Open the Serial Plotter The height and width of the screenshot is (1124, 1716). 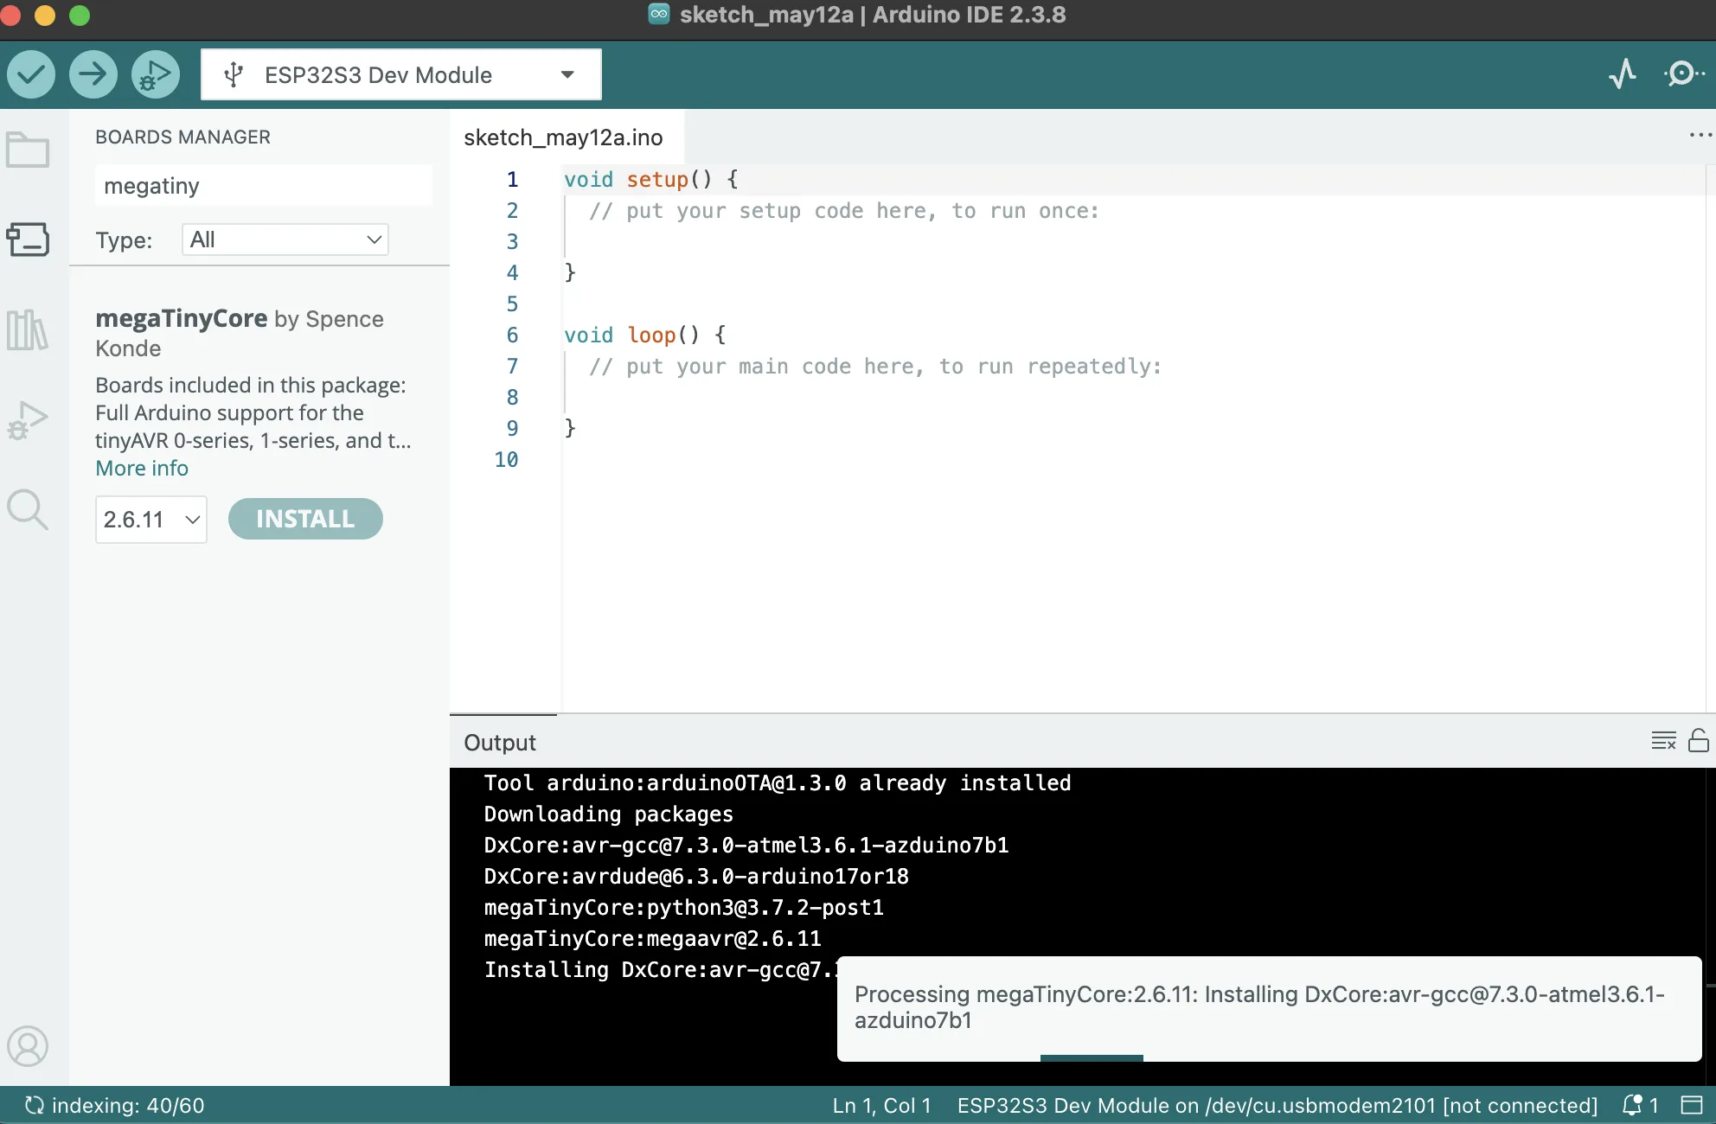point(1623,74)
